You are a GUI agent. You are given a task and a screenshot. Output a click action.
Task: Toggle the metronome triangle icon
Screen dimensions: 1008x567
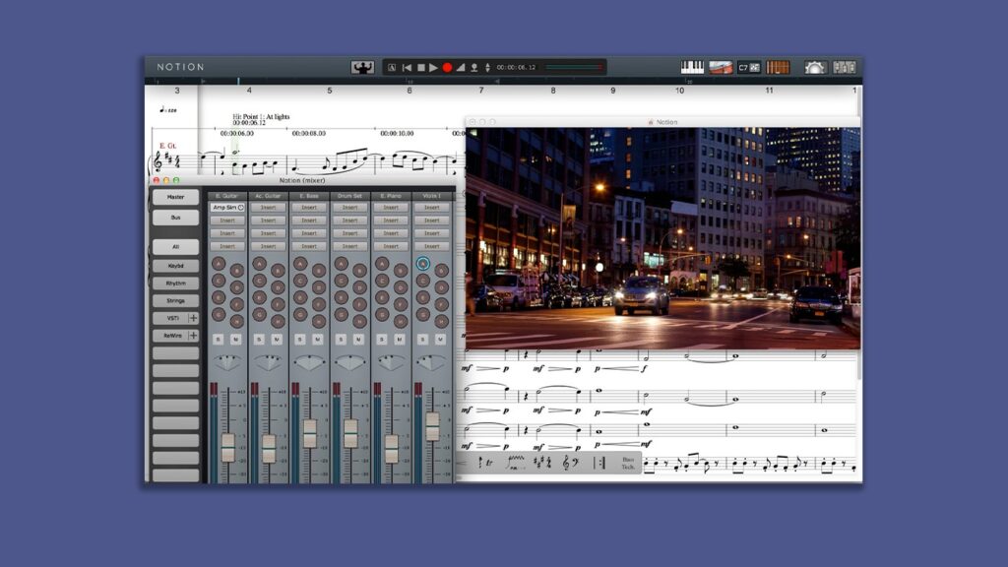click(x=461, y=67)
